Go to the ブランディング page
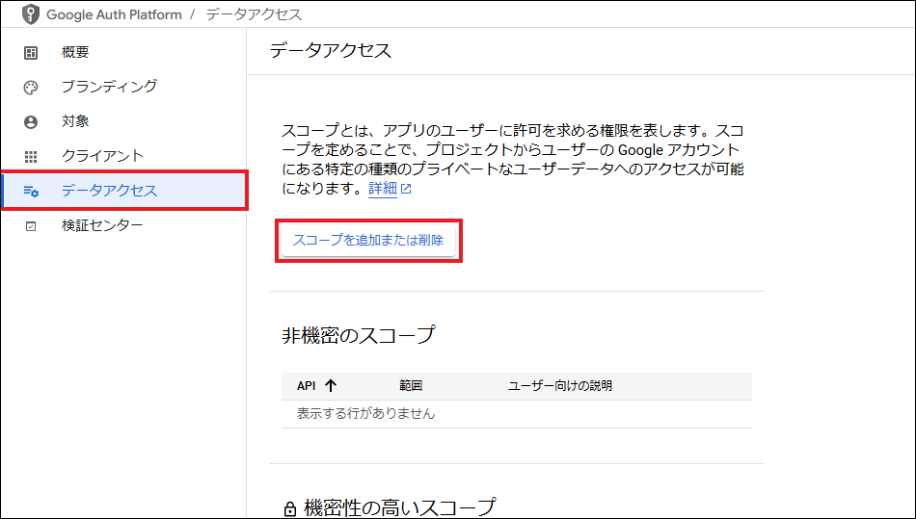Viewport: 916px width, 519px height. point(109,87)
